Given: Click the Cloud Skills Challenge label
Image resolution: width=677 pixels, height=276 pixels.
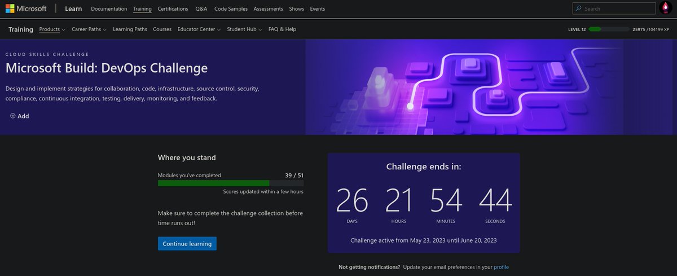Looking at the screenshot, I should tap(47, 54).
